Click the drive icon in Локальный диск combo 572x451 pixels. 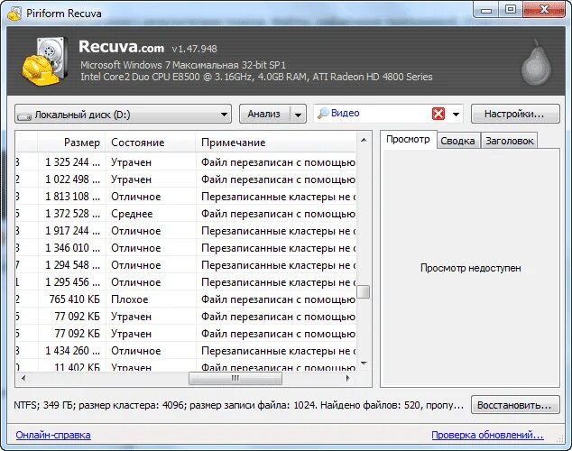pos(24,116)
